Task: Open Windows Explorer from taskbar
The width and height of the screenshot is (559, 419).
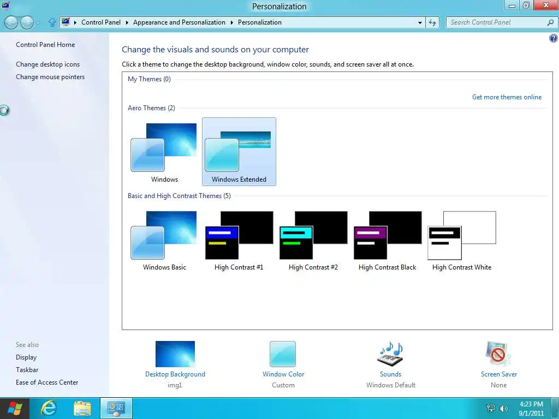Action: pos(82,408)
